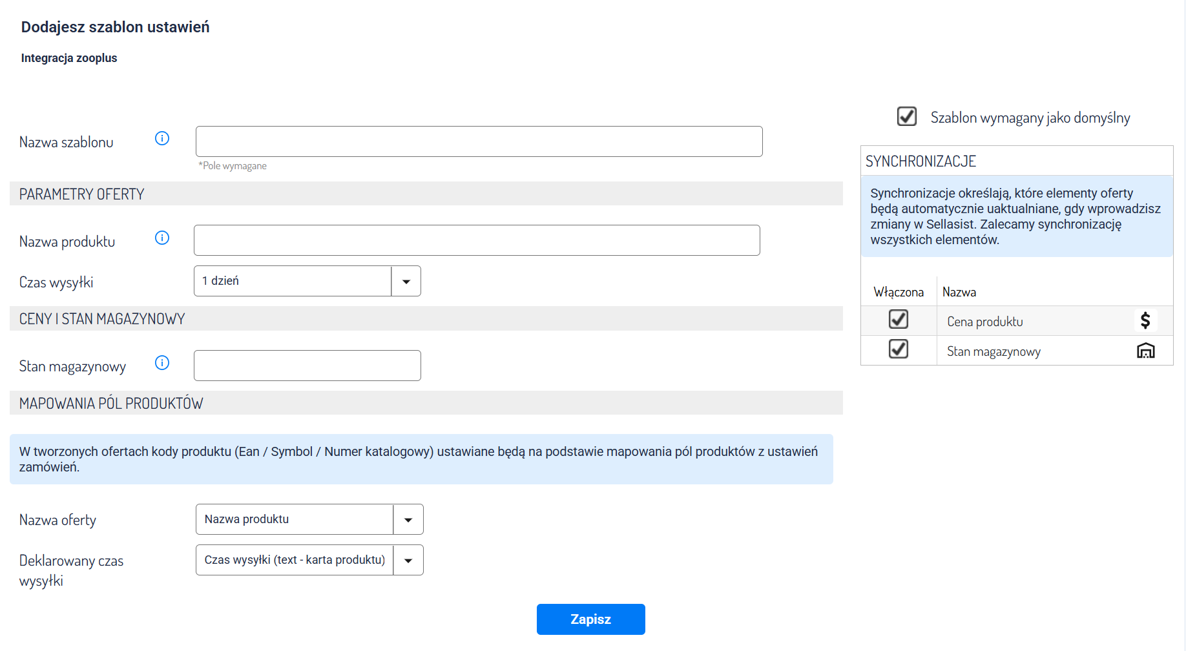Disable Cena produktu synchronization checkbox
This screenshot has width=1186, height=651.
click(x=899, y=319)
